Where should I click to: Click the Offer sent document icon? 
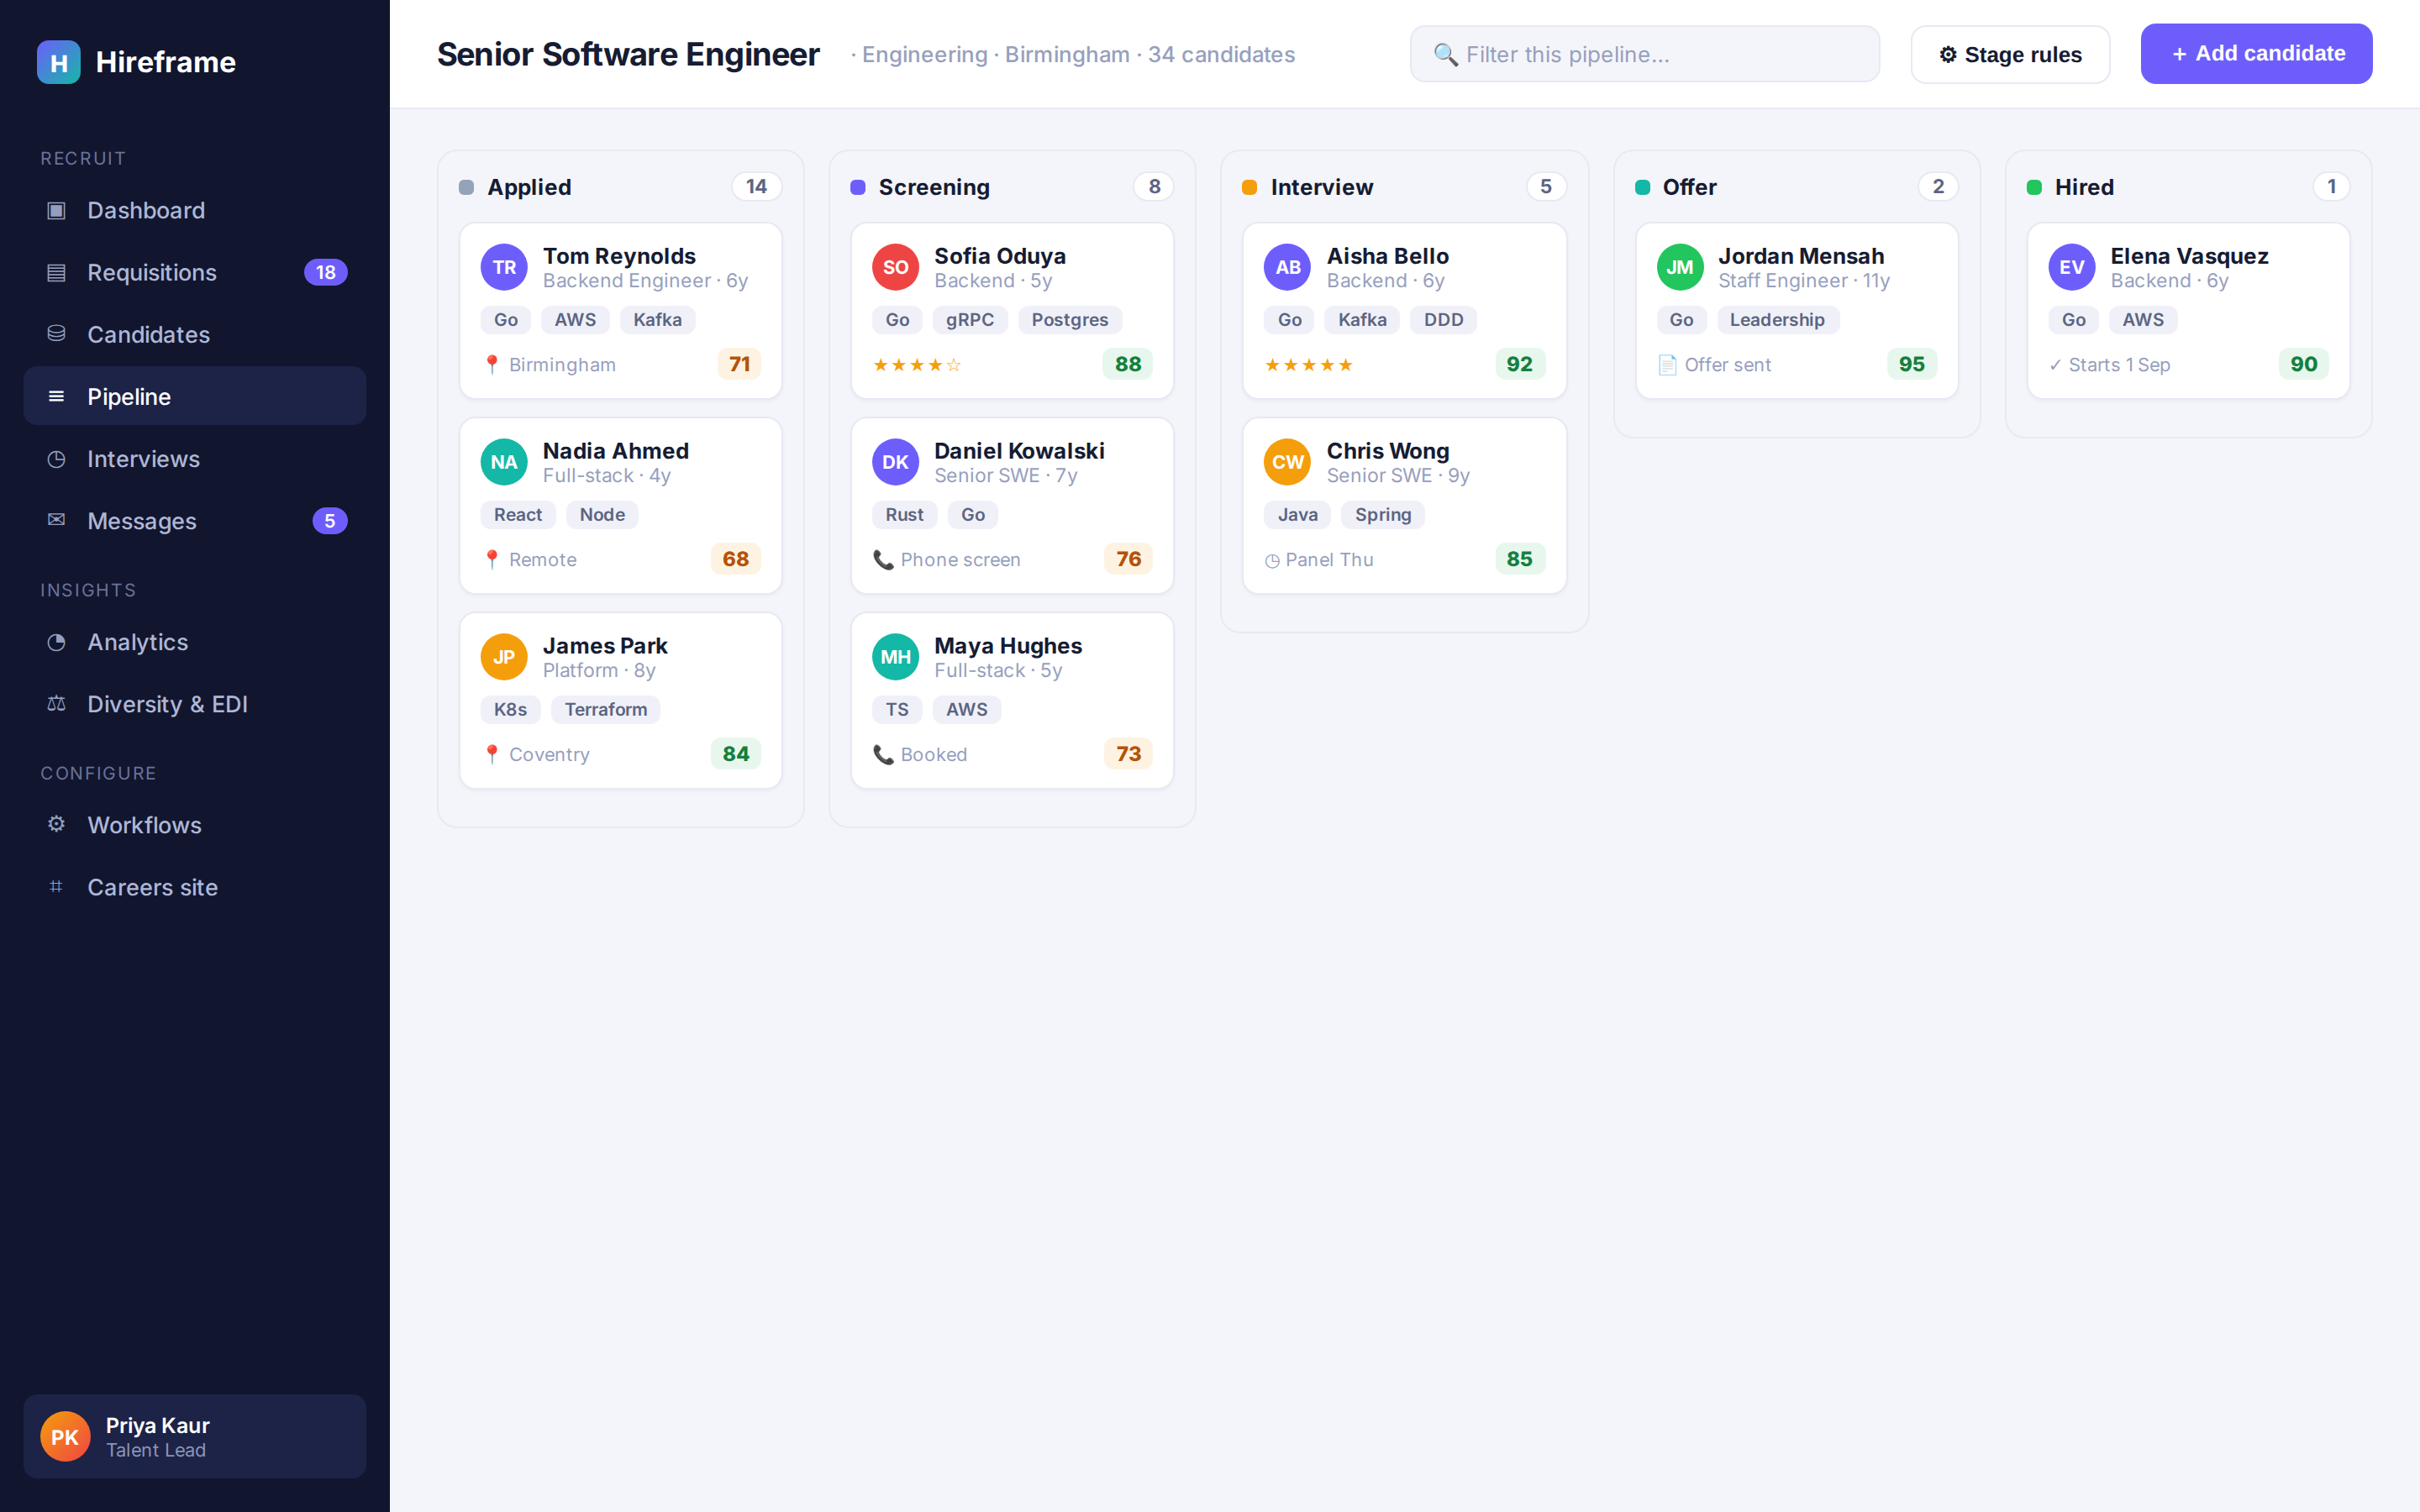coord(1667,365)
